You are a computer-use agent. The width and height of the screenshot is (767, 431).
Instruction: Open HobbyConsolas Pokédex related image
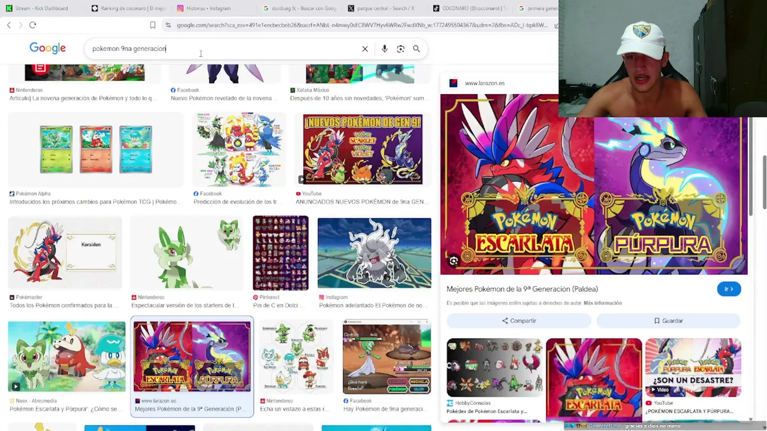pos(494,368)
